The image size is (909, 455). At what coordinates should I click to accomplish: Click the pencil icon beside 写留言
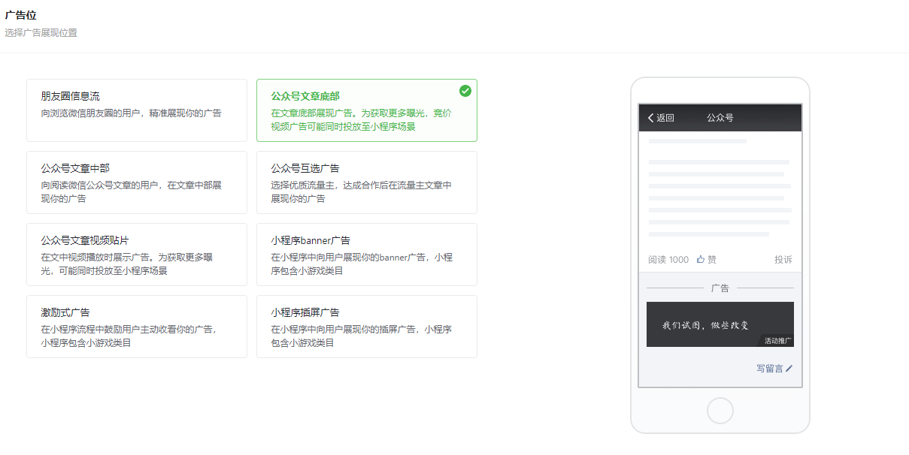point(789,369)
